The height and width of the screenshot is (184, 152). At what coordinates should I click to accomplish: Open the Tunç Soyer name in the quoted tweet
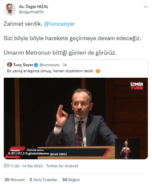tap(23, 65)
